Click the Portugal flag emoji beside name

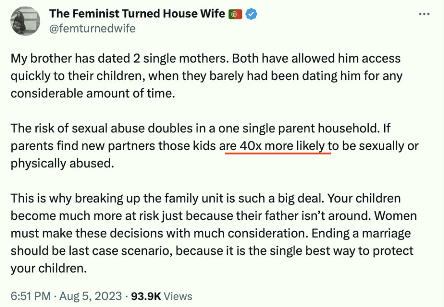pyautogui.click(x=235, y=14)
